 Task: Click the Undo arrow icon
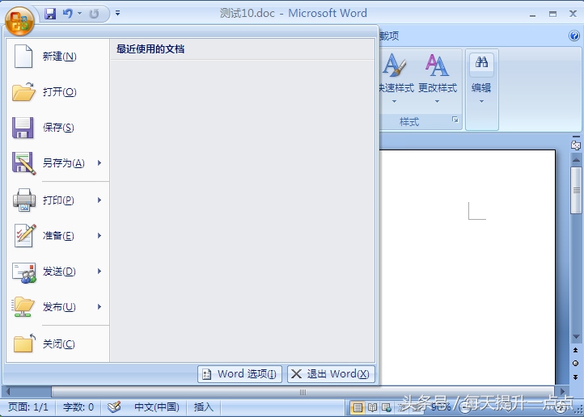point(68,14)
